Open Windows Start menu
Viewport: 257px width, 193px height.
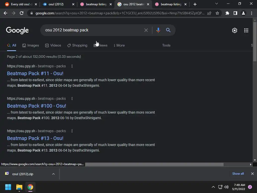click(8, 187)
